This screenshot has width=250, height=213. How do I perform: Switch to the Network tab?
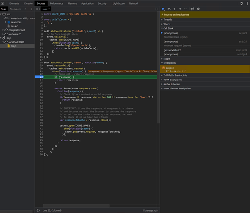134,3
